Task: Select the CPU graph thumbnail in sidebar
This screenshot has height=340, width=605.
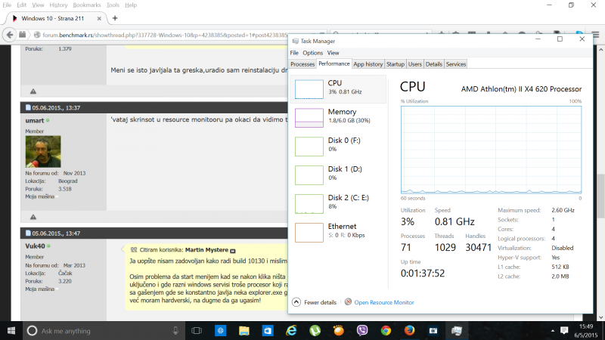Action: click(x=309, y=89)
